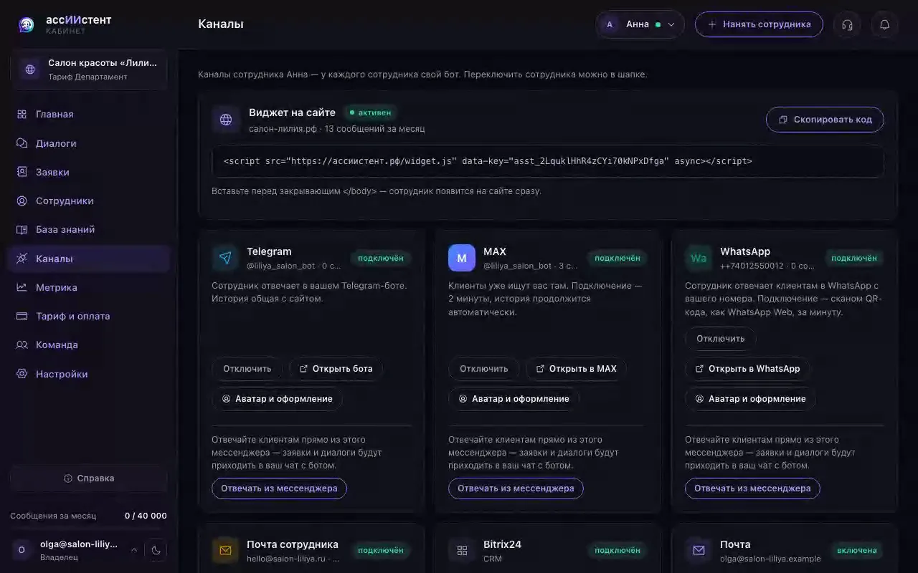The image size is (918, 573).
Task: Click the Команда people icon
Action: pyautogui.click(x=22, y=345)
